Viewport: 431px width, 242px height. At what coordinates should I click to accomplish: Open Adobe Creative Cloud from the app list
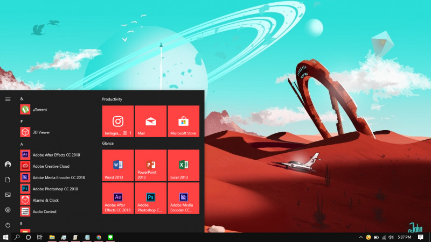click(57, 166)
